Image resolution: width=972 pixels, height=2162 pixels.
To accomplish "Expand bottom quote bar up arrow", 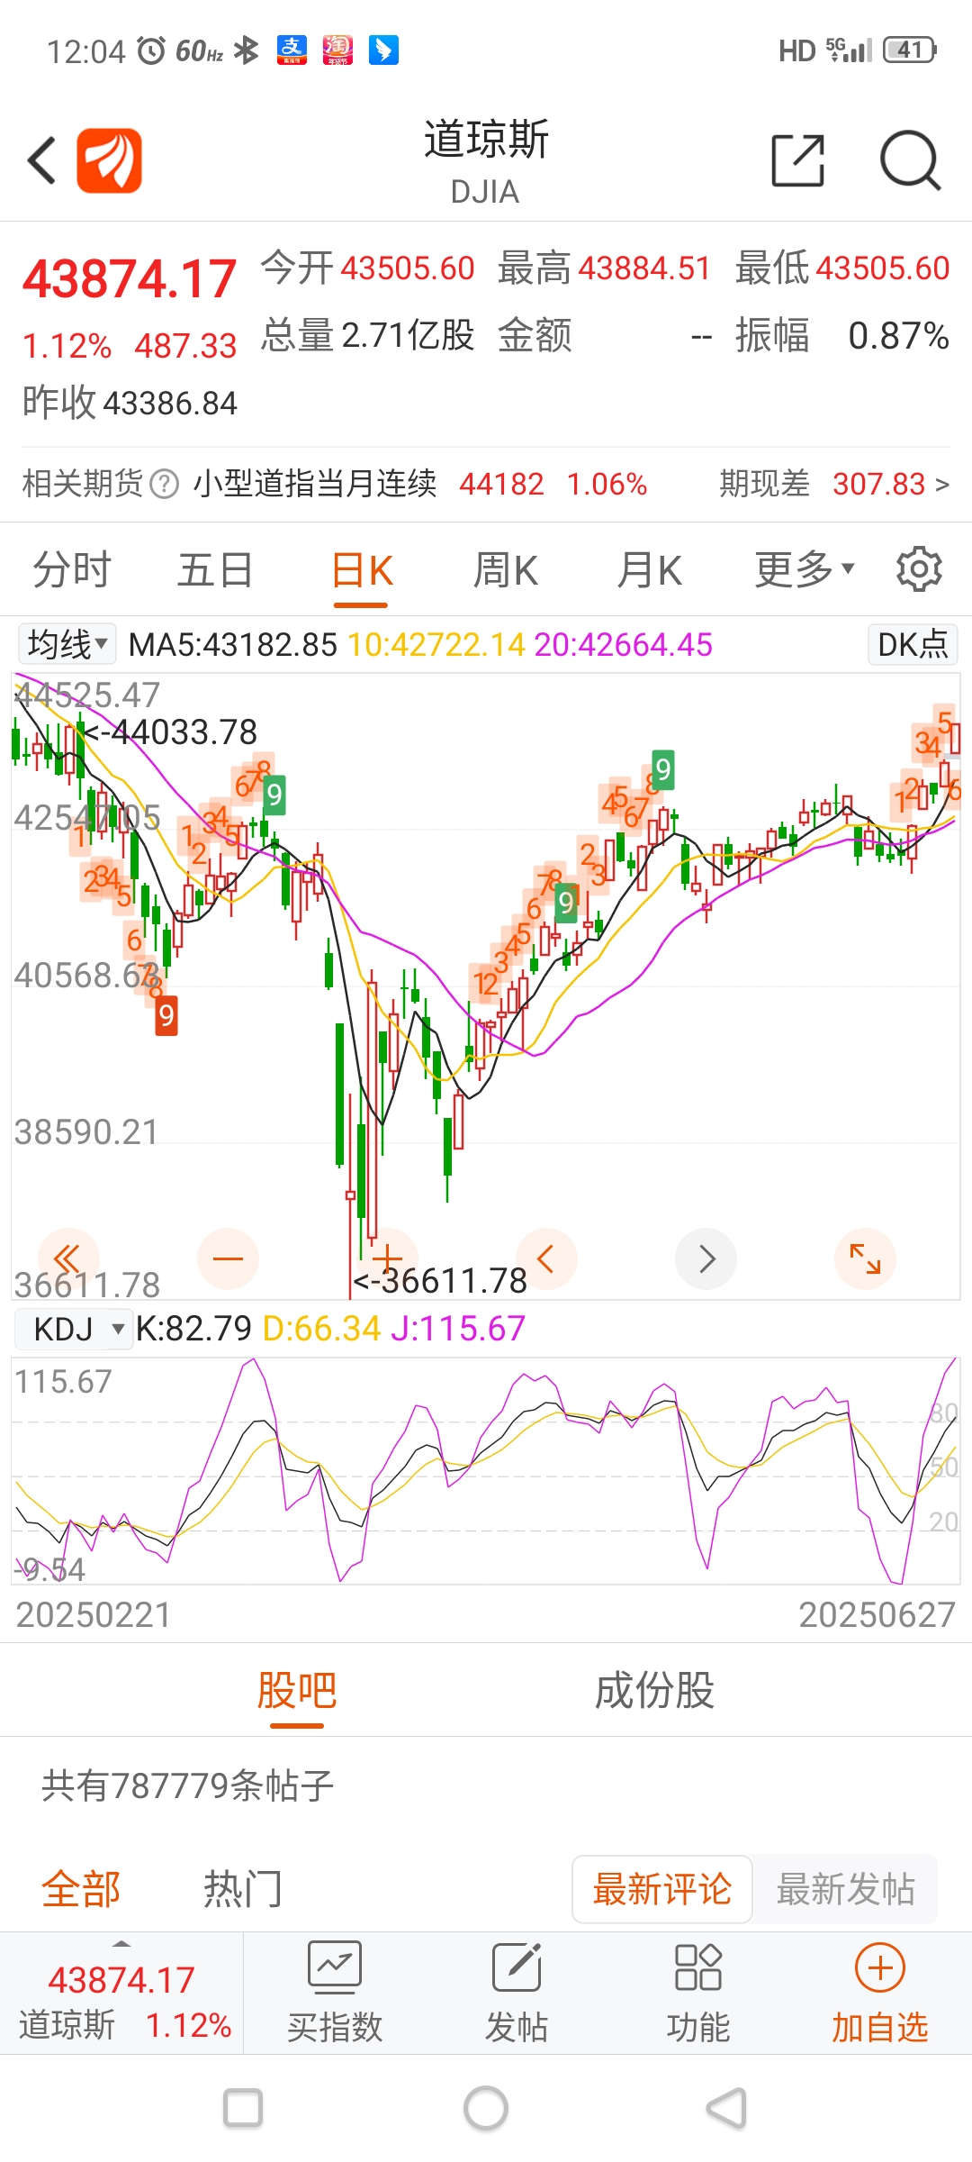I will (121, 1944).
